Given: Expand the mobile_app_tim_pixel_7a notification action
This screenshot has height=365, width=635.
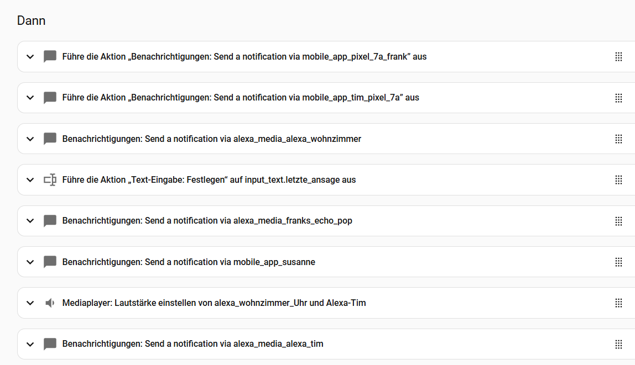Looking at the screenshot, I should [x=30, y=98].
